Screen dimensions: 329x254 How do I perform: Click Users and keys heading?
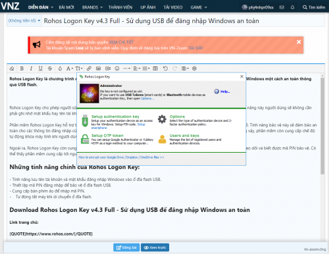(x=184, y=136)
